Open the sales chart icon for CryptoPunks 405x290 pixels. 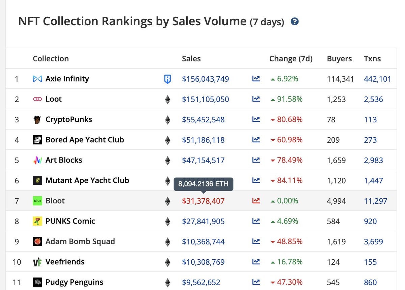[x=256, y=119]
